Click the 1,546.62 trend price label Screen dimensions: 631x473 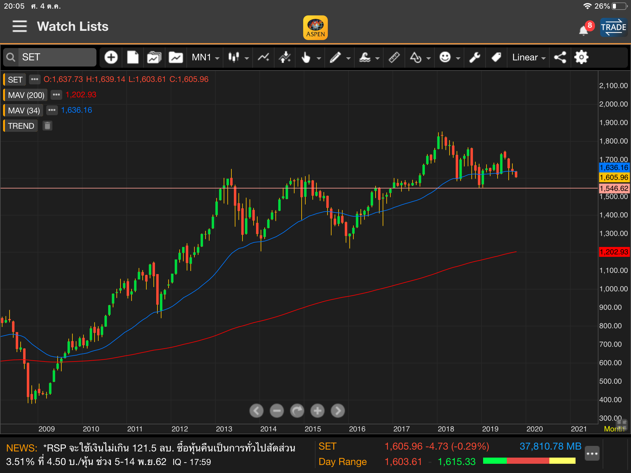(x=614, y=188)
